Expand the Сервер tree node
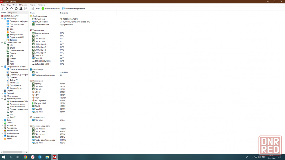Viewport: 285px width, 160px height. tap(2, 91)
